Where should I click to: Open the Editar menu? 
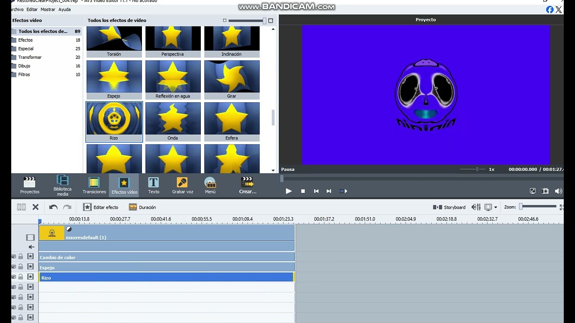click(32, 9)
